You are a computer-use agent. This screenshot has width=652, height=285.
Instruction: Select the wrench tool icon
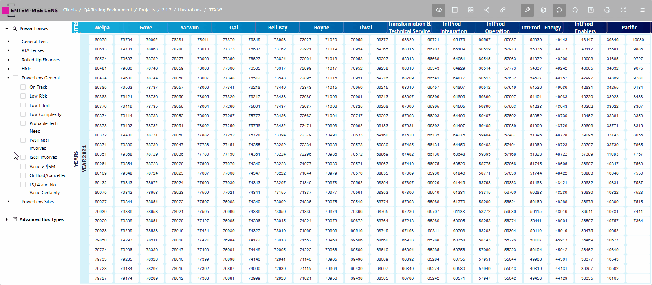coord(527,10)
